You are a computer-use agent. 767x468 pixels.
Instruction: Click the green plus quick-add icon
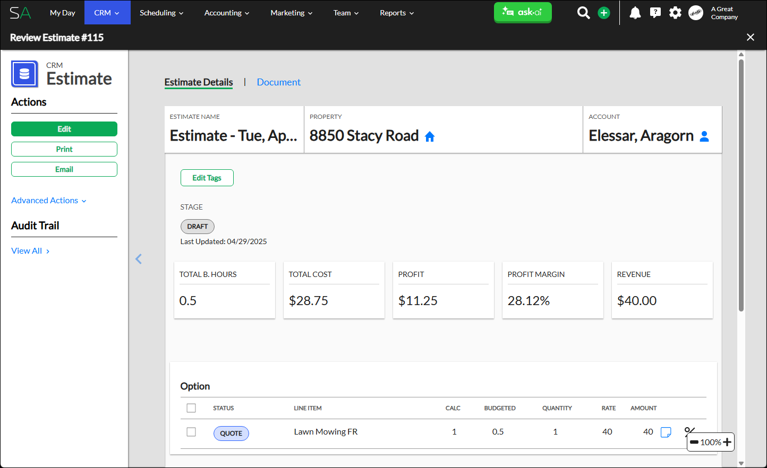[604, 13]
